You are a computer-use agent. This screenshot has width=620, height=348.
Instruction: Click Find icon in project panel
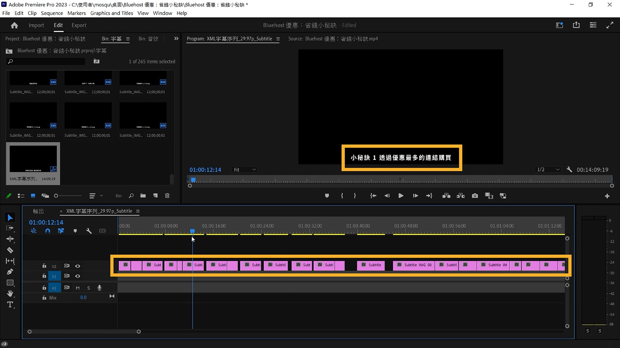click(x=131, y=196)
